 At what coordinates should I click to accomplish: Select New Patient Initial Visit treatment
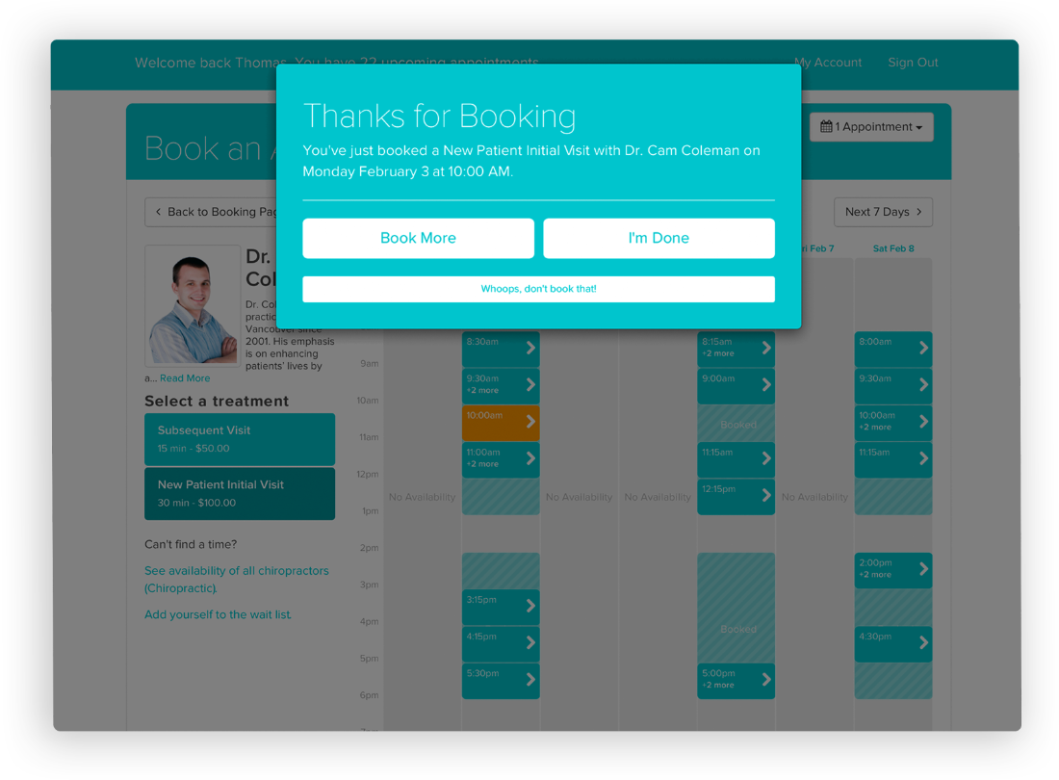click(x=240, y=493)
